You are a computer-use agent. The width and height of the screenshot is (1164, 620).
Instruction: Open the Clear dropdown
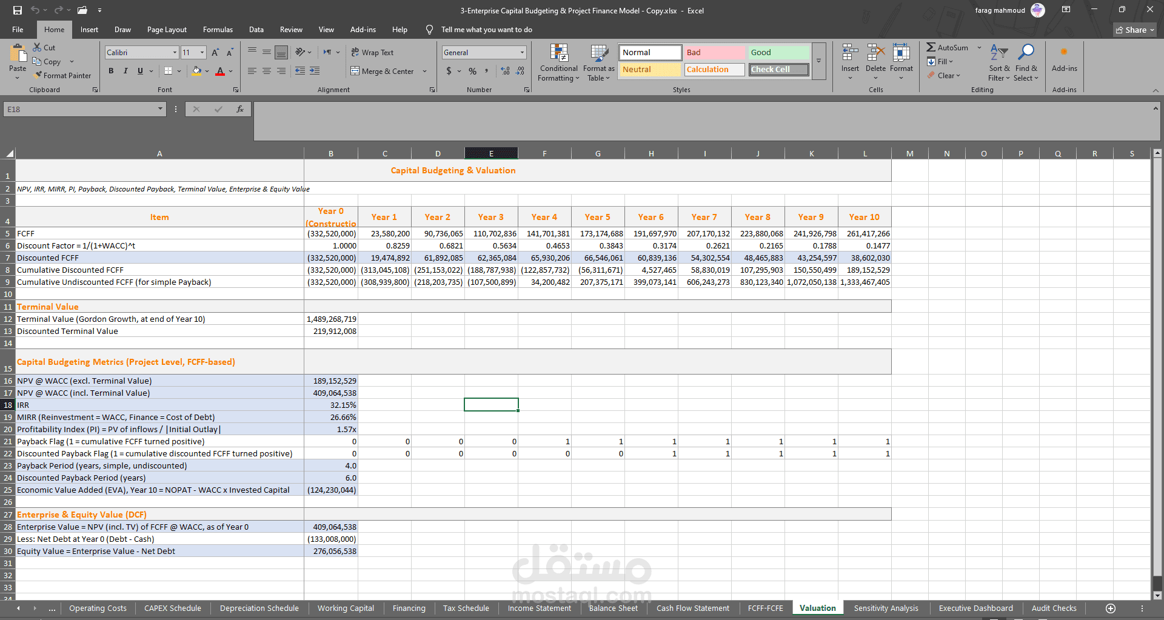[x=943, y=75]
